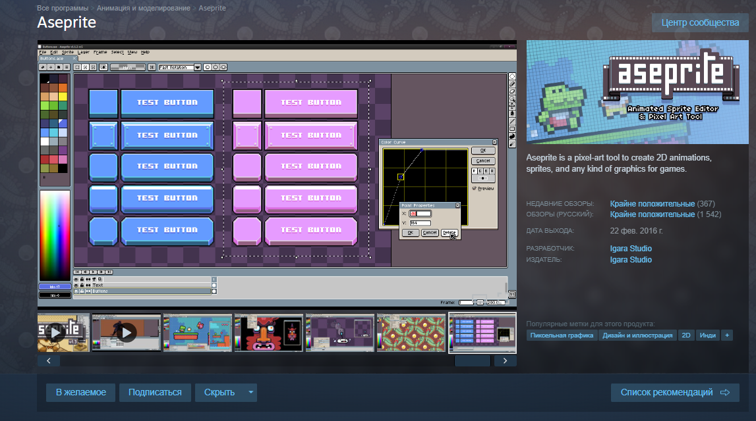Select the Contour blob tool in Aseprite

[512, 136]
